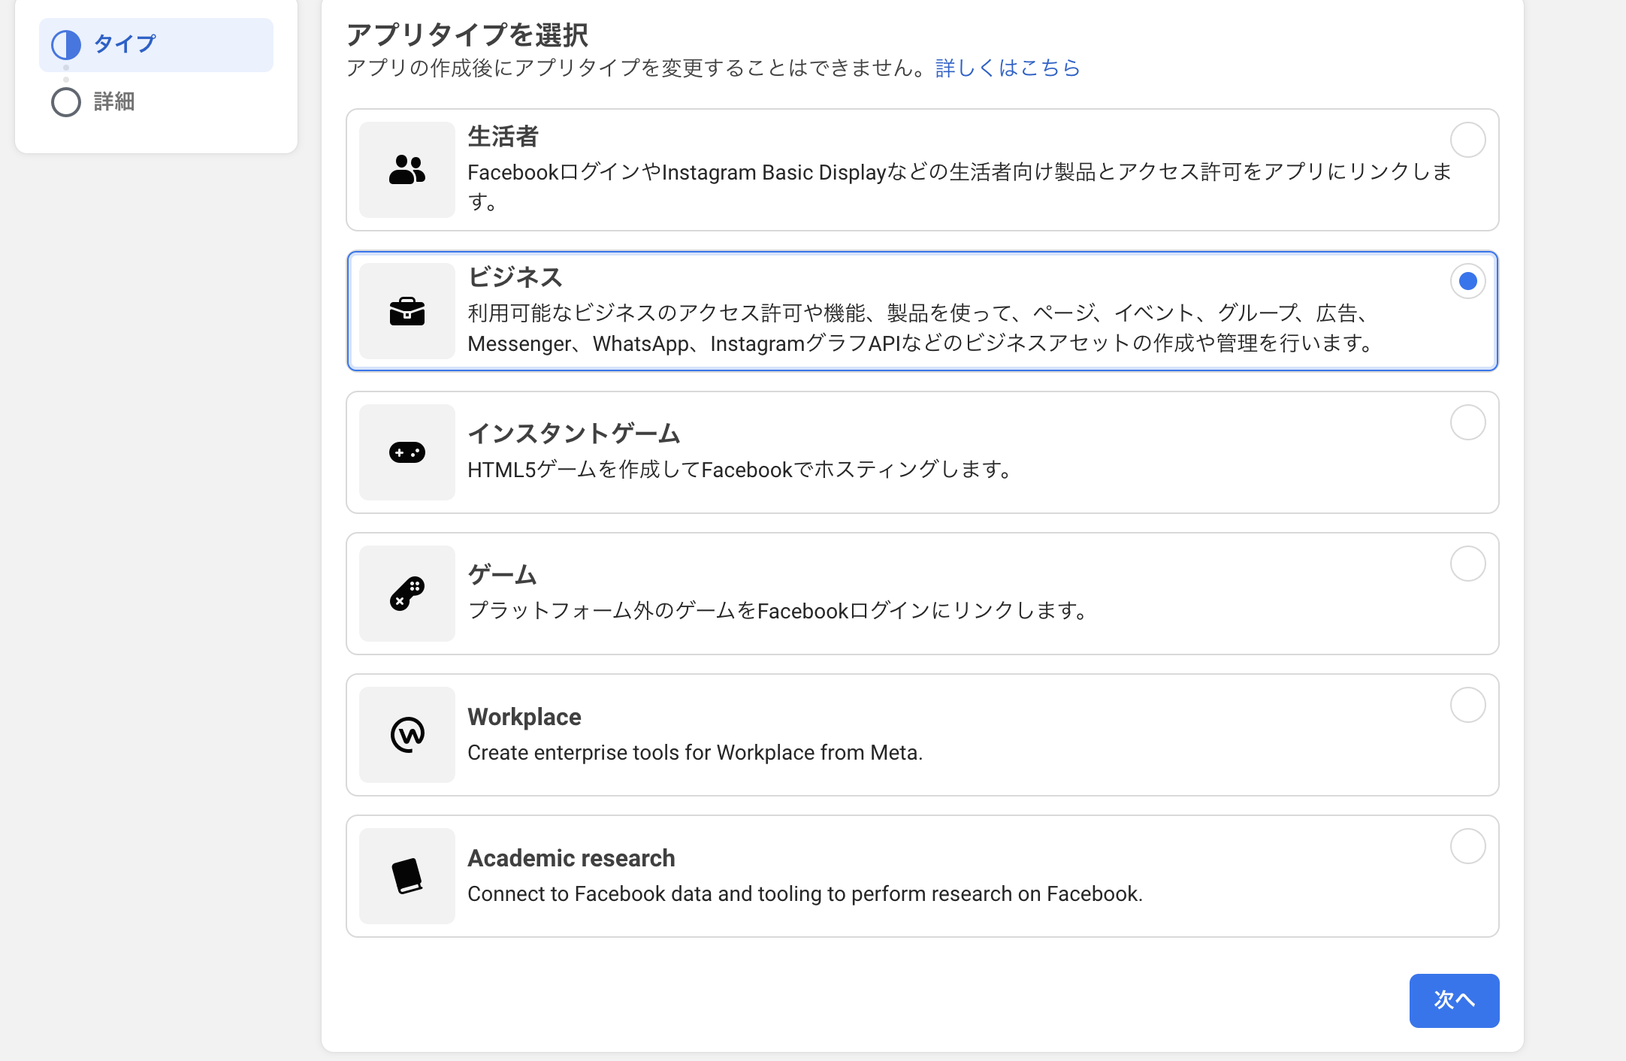Click the briefcase icon for ビジネス
Viewport: 1626px width, 1061px height.
click(407, 311)
